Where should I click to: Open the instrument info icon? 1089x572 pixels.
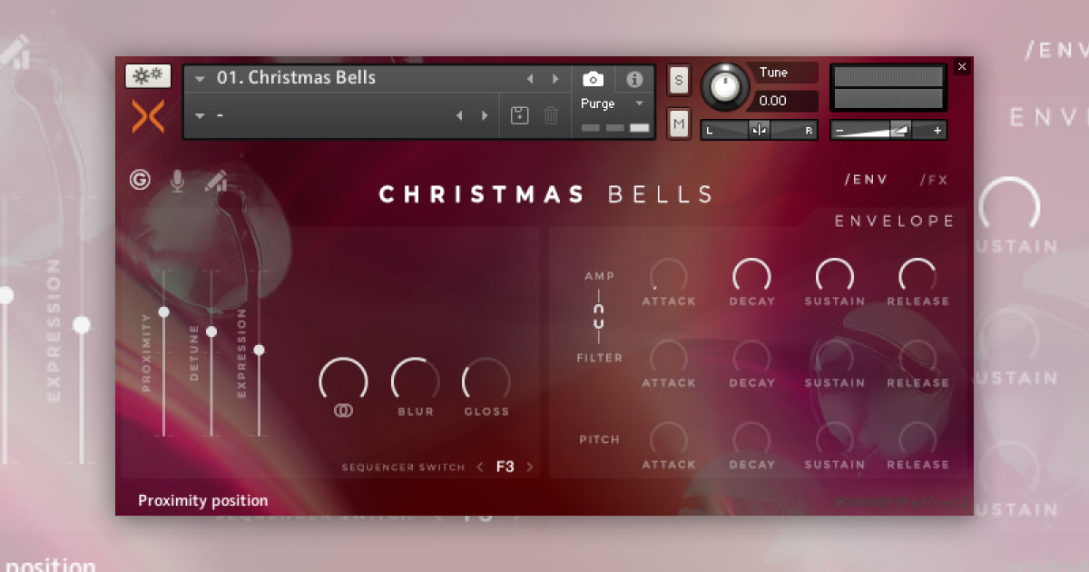[634, 79]
